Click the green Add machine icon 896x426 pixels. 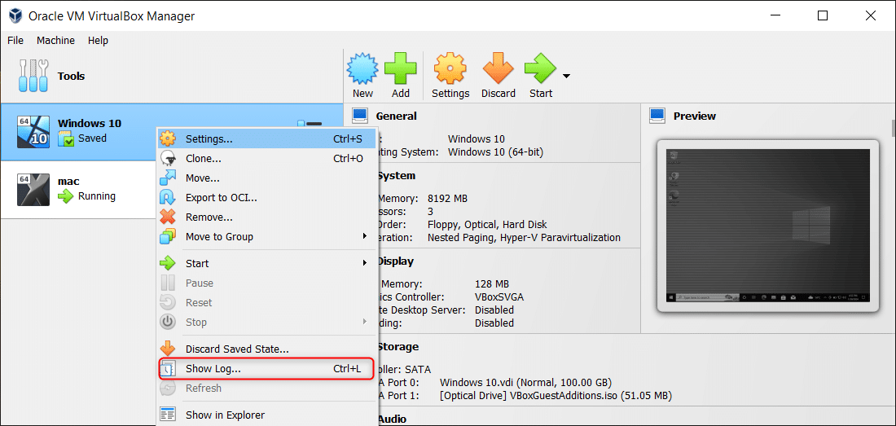click(x=401, y=68)
